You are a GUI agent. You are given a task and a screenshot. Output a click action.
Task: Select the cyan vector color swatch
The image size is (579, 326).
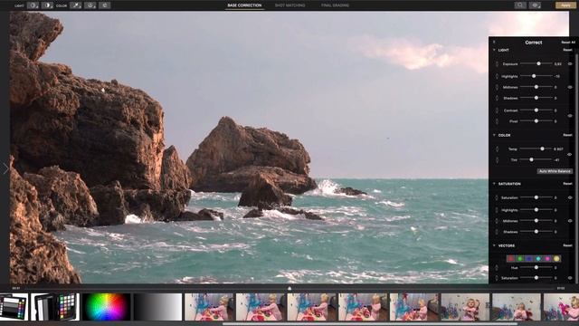coord(538,259)
